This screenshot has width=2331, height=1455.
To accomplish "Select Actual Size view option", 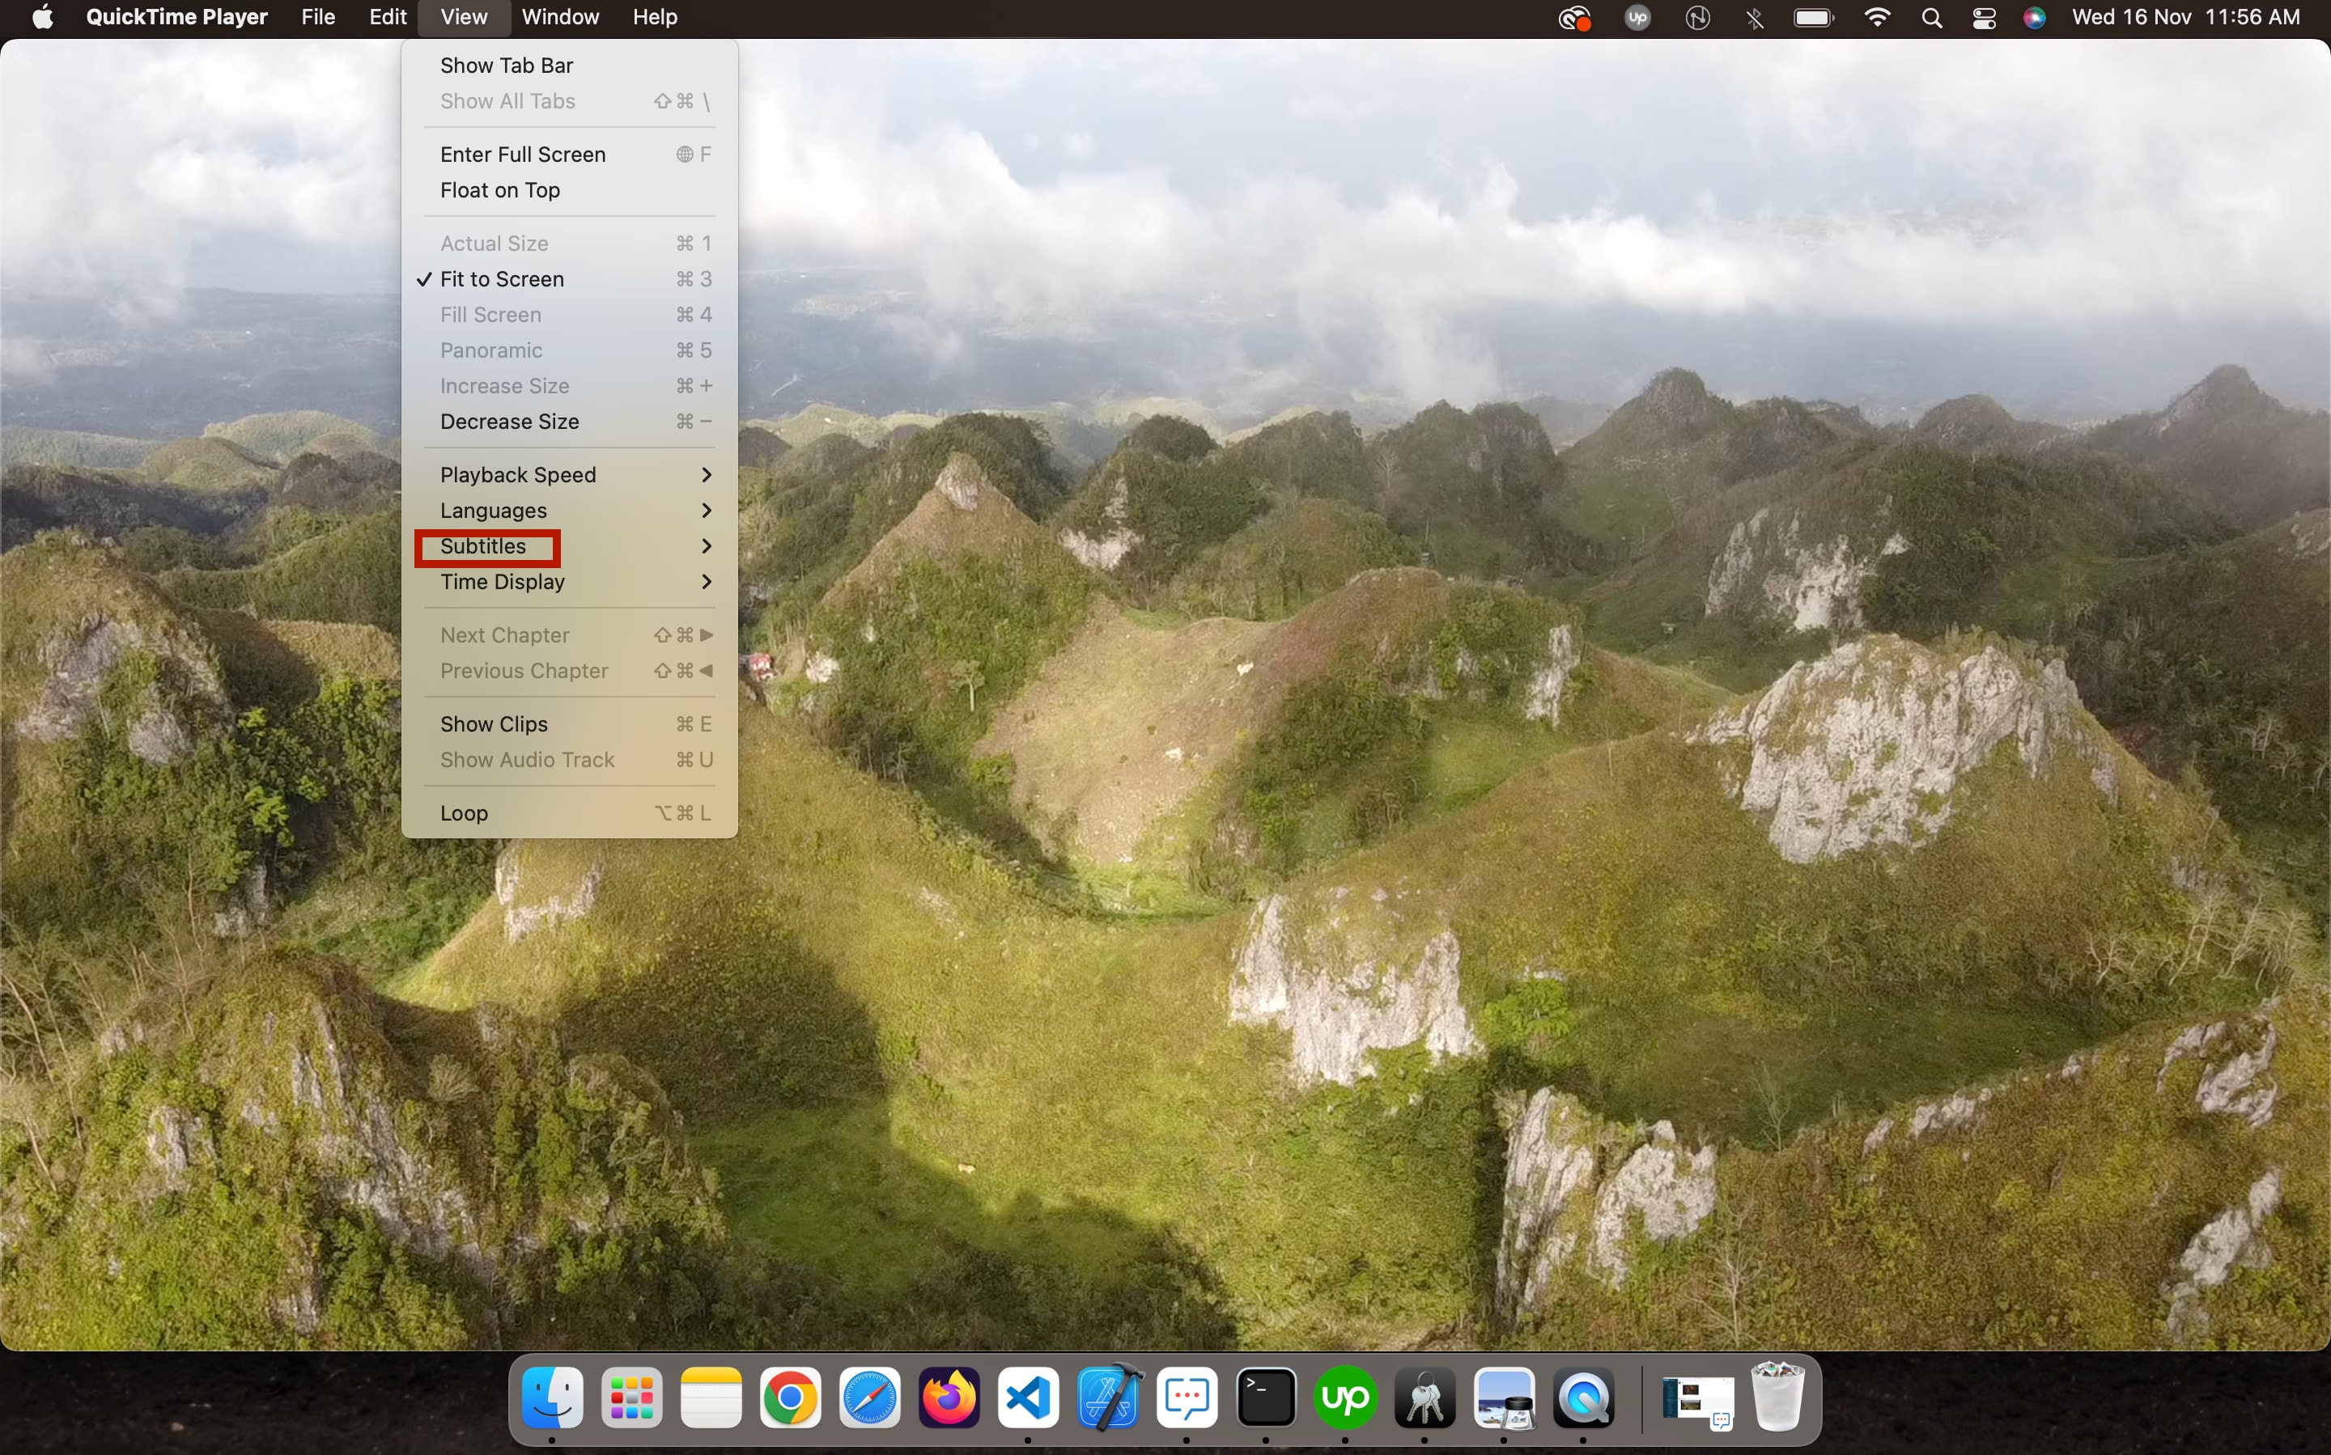I will click(495, 243).
